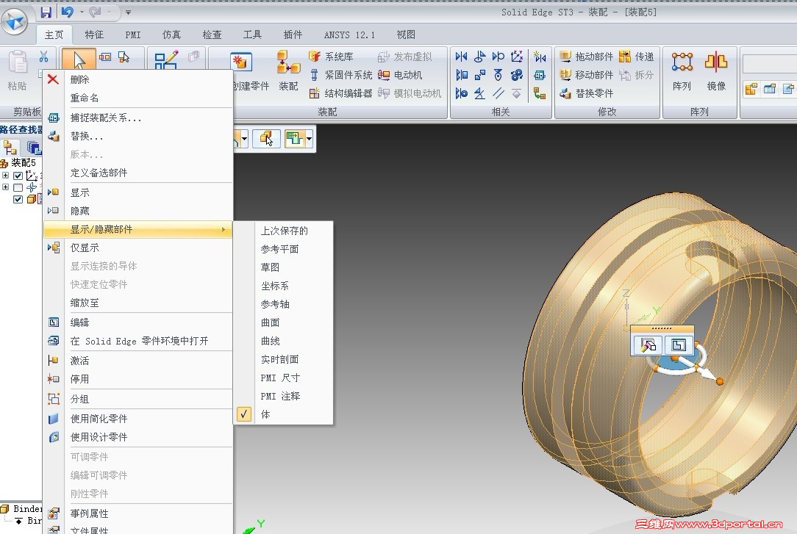Select the 装配5 root tree item

18,162
